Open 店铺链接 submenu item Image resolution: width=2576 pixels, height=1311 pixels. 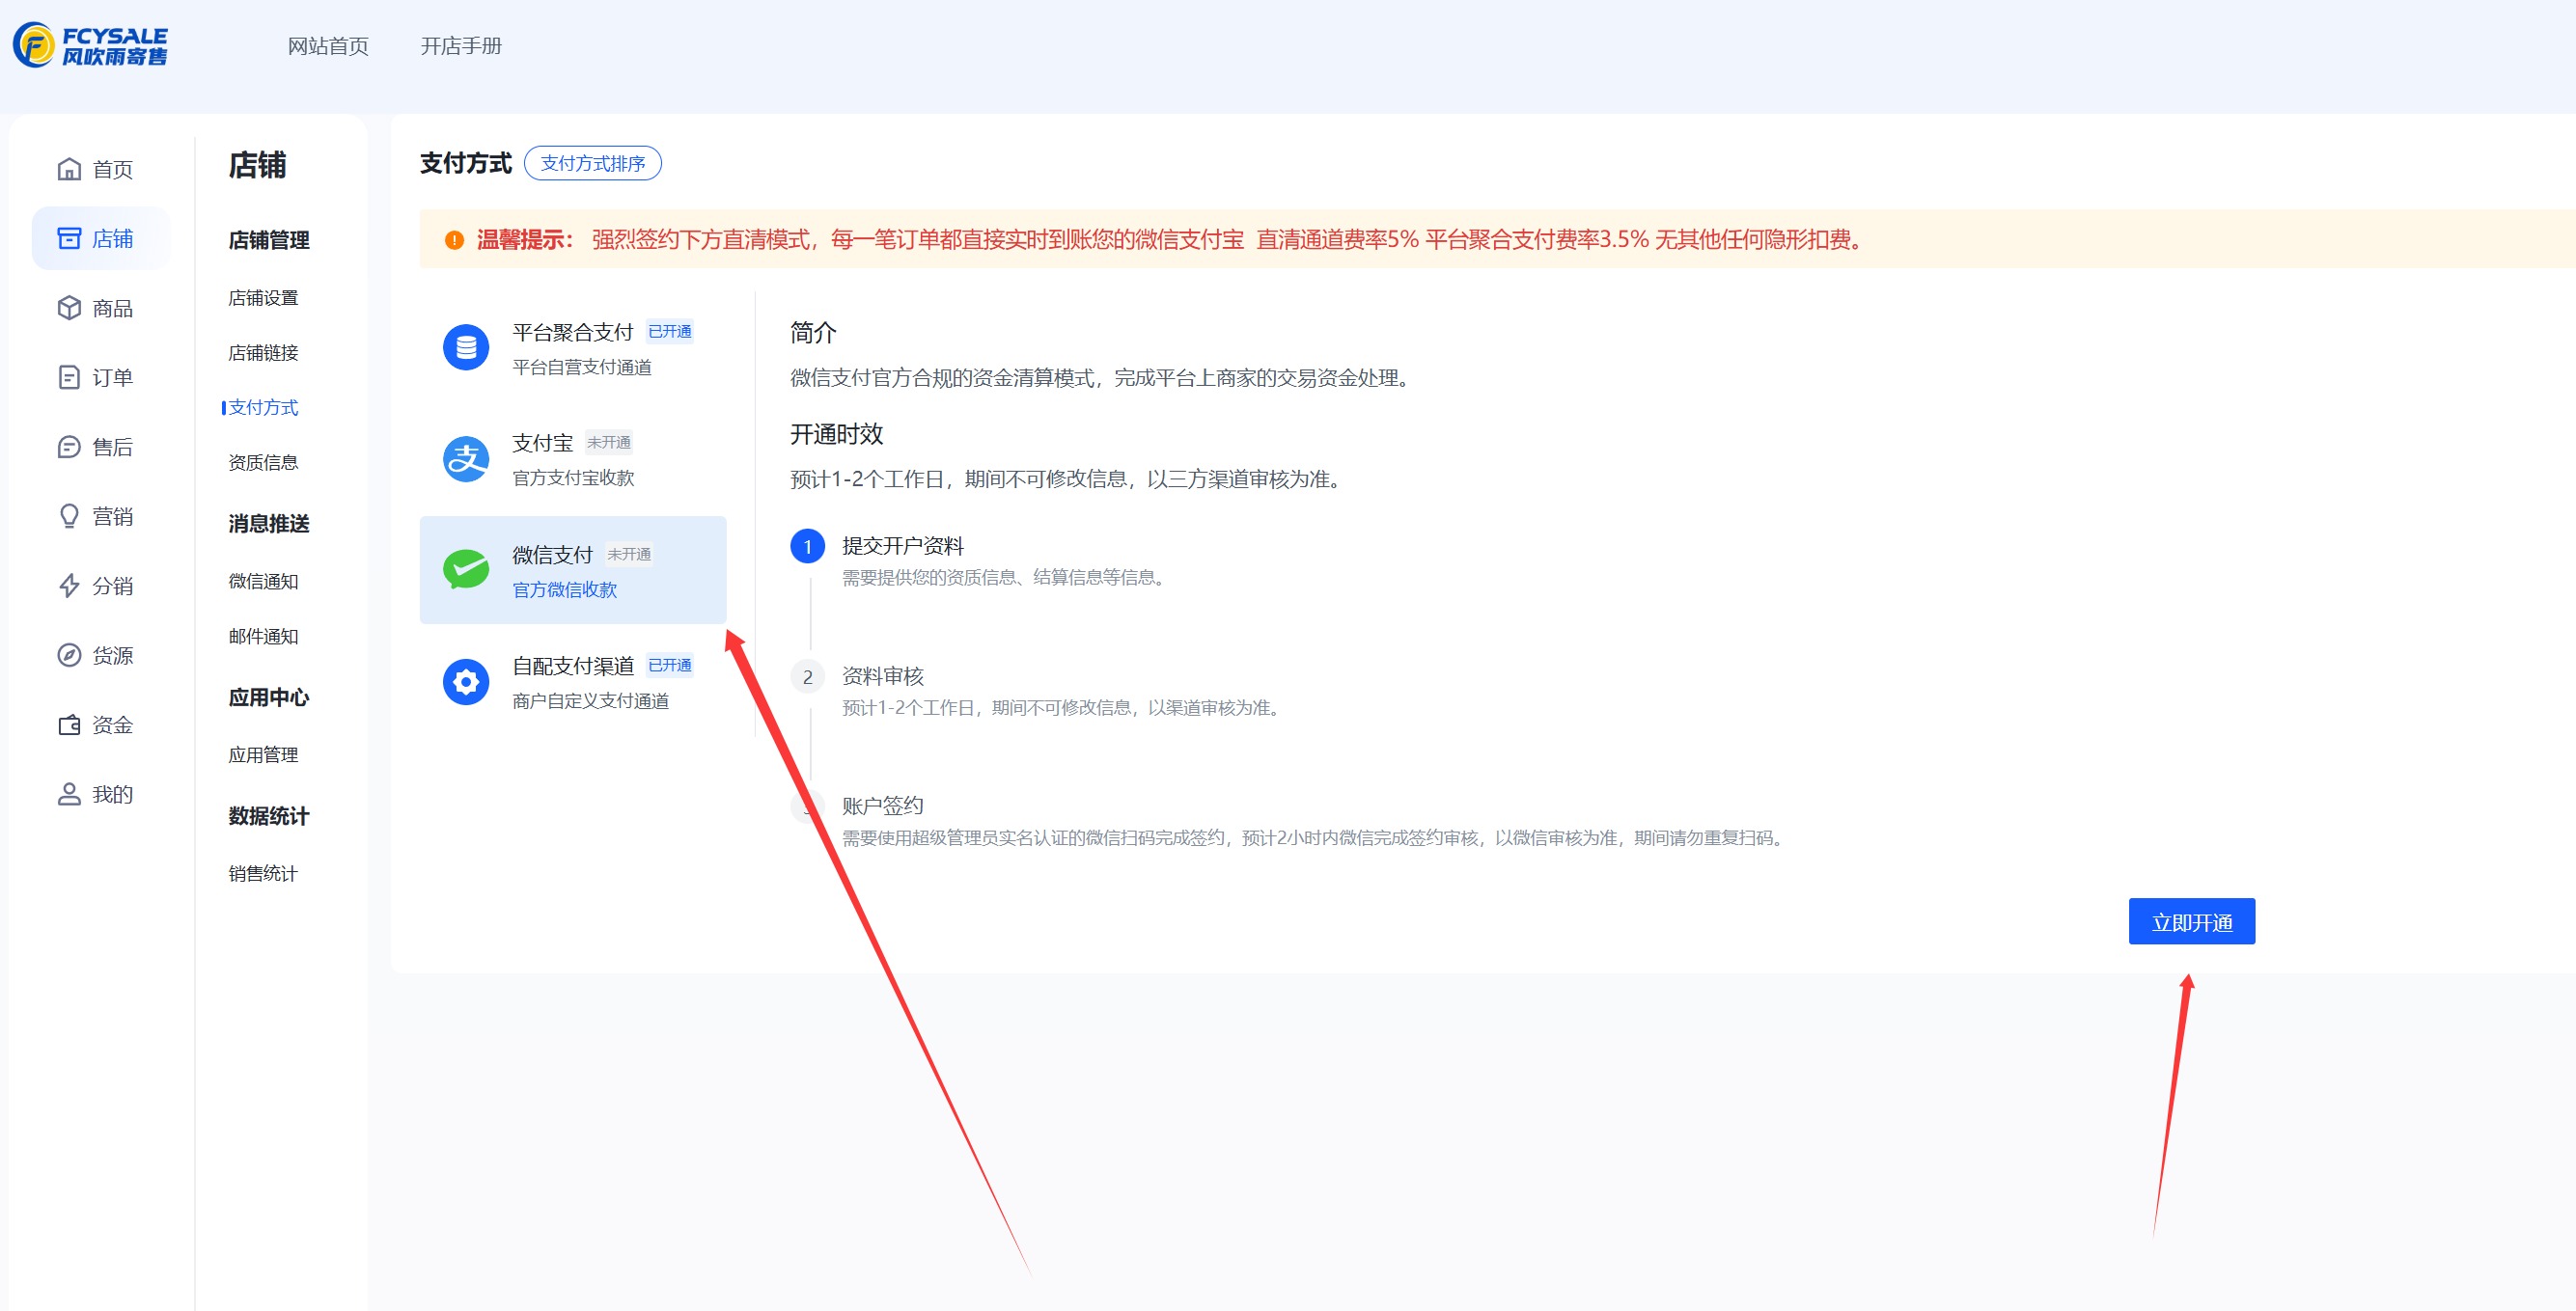pyautogui.click(x=263, y=353)
